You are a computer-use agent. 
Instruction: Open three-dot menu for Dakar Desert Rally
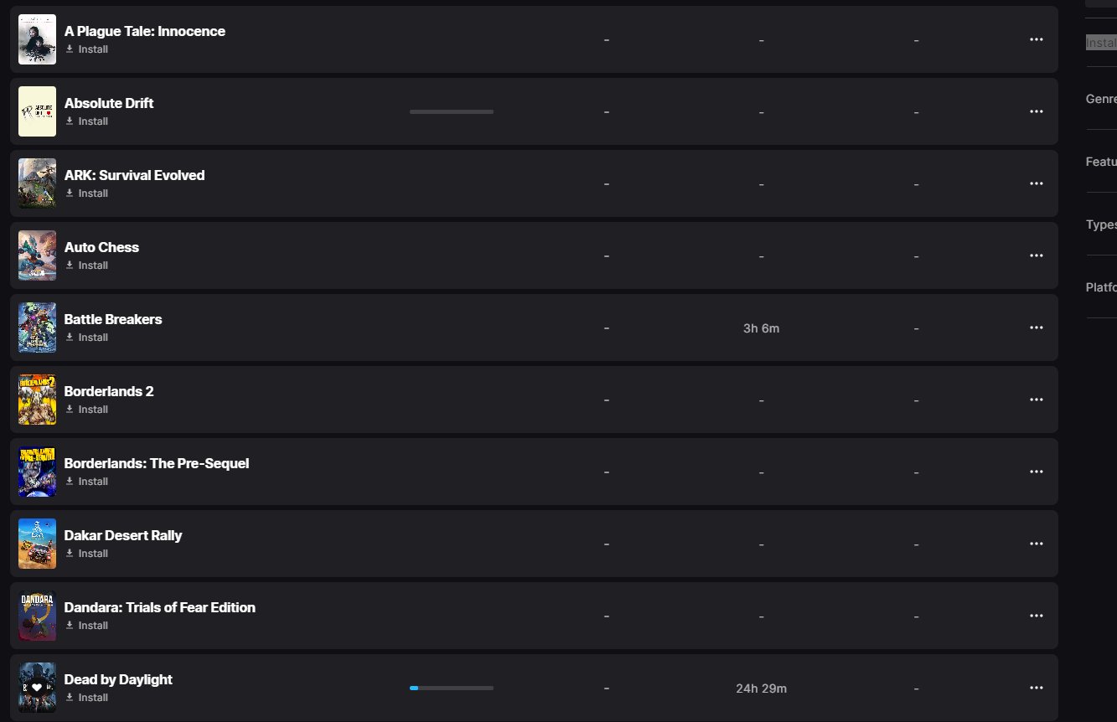click(x=1036, y=544)
